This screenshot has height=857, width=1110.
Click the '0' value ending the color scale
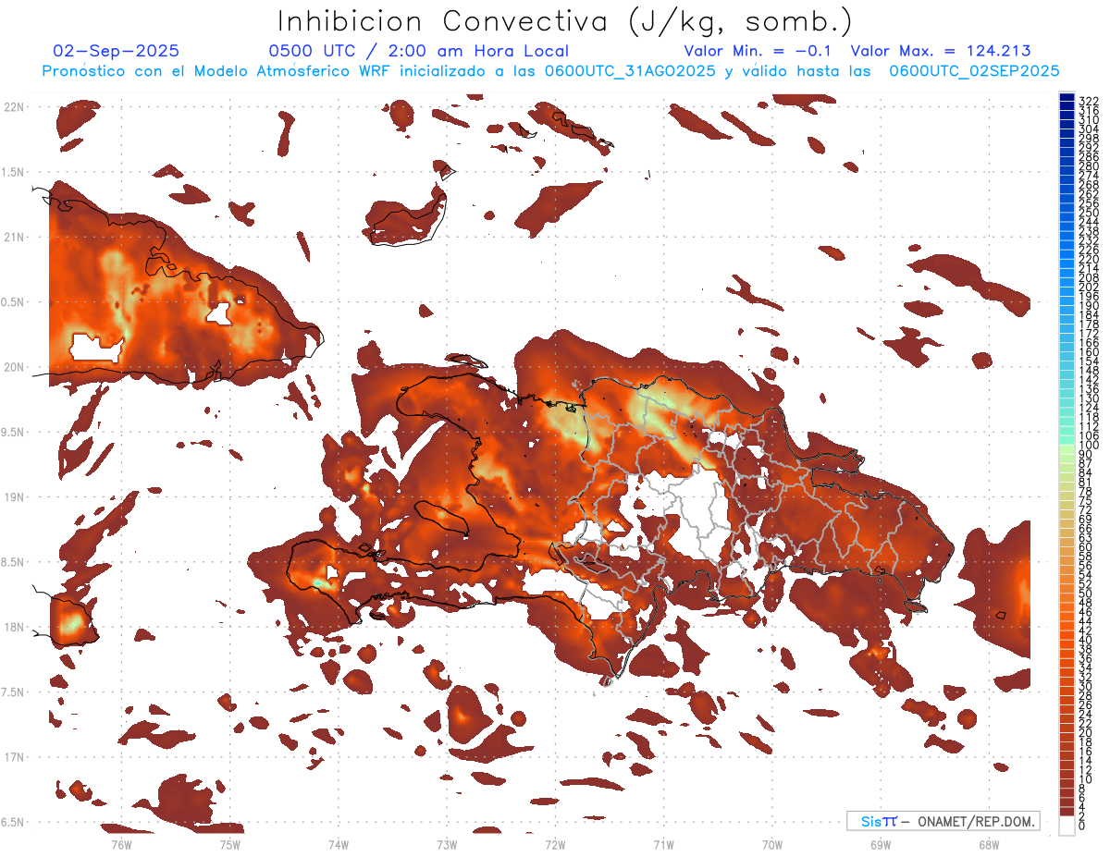tap(1081, 826)
